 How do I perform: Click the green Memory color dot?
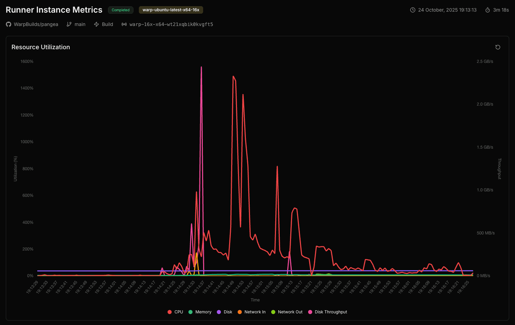pyautogui.click(x=190, y=312)
